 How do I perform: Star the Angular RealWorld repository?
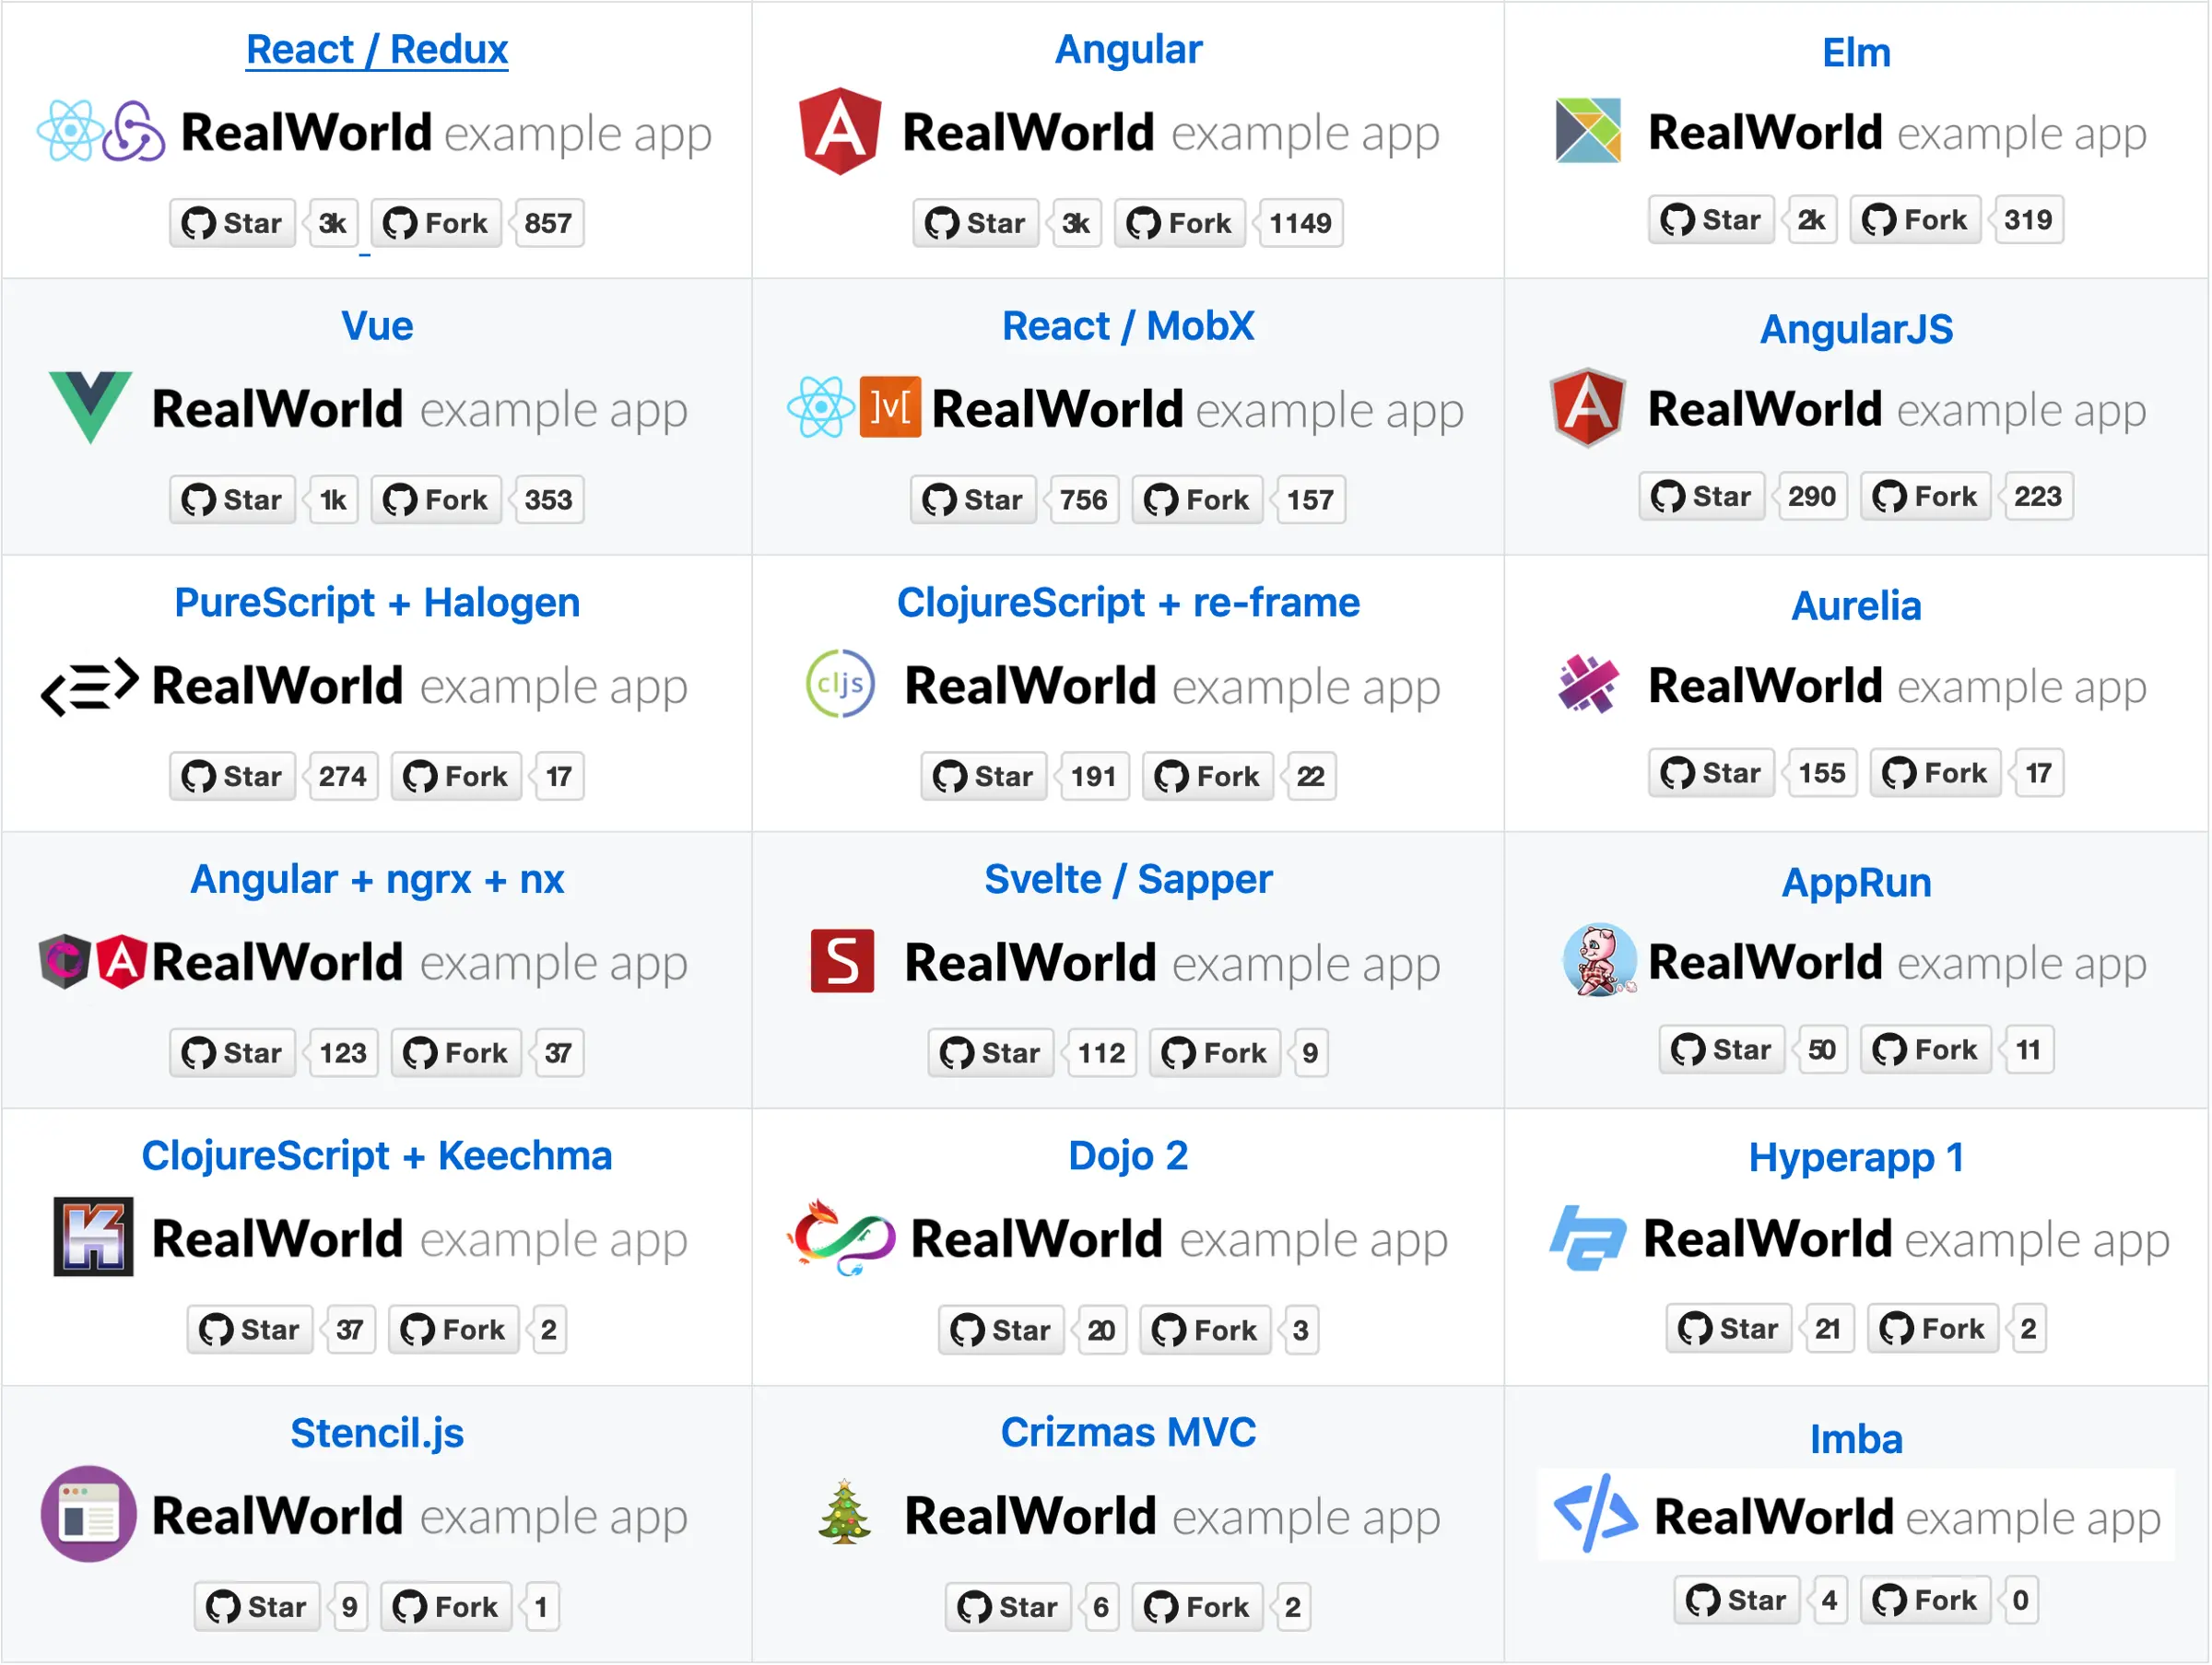click(x=975, y=223)
